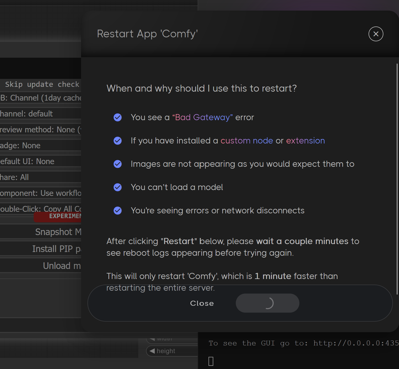Click "You can't load a model" text
The height and width of the screenshot is (369, 399).
coord(177,187)
